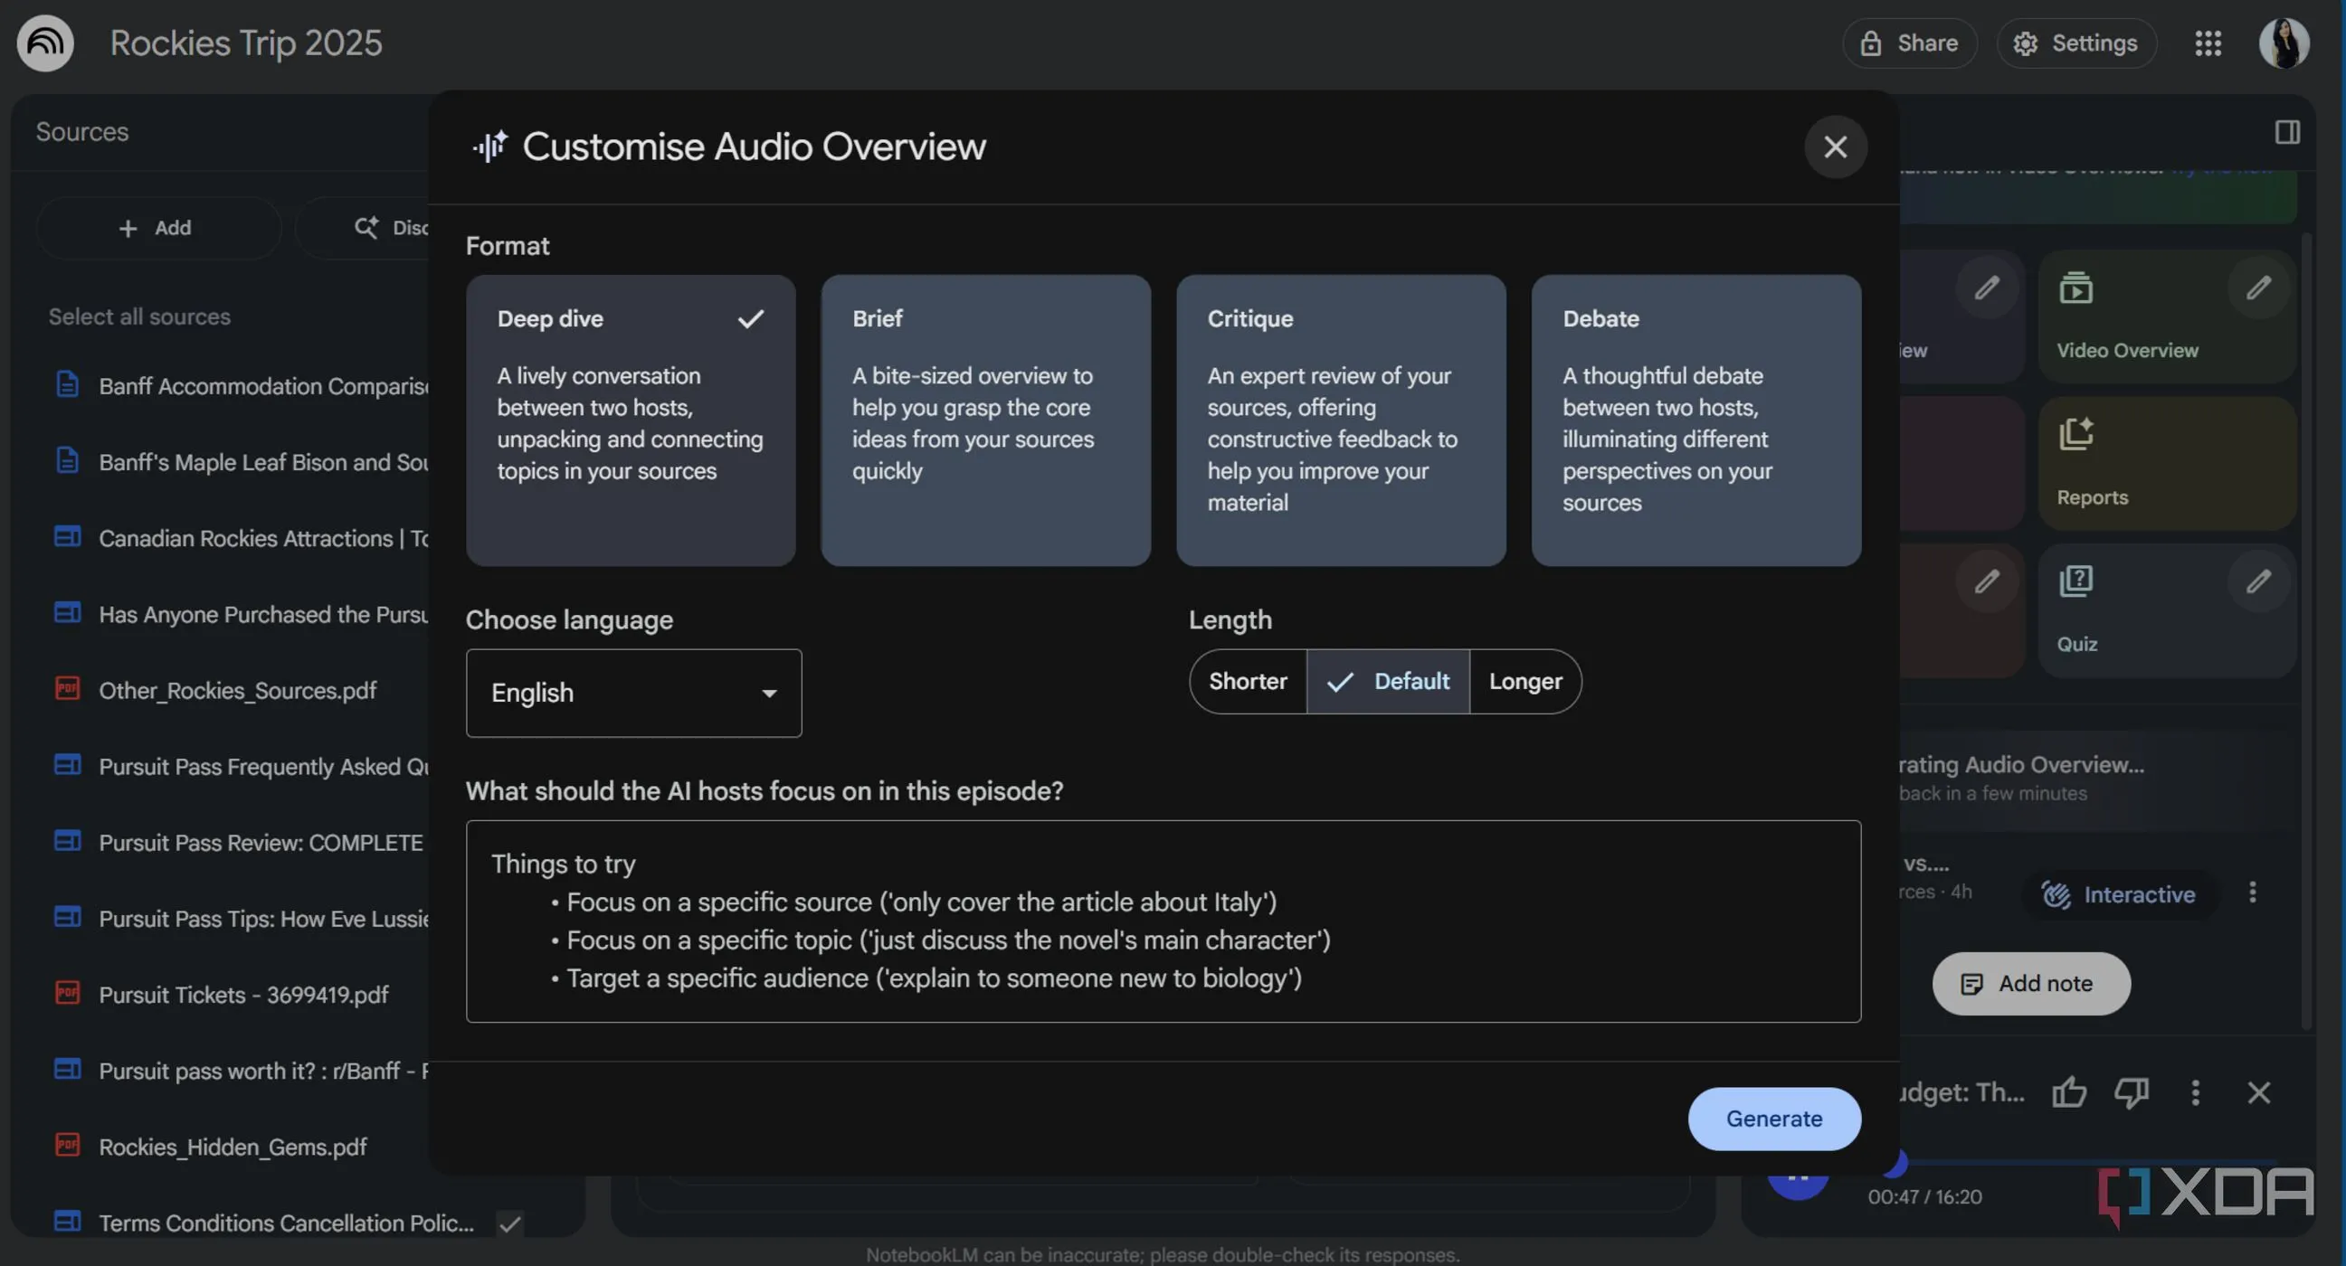This screenshot has width=2346, height=1266.
Task: Click the pencil icon on Video Overview card
Action: [2258, 288]
